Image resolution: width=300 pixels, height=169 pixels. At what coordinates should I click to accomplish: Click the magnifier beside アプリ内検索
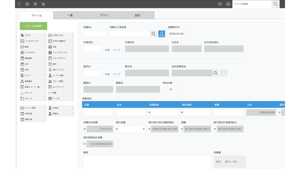coord(275,4)
